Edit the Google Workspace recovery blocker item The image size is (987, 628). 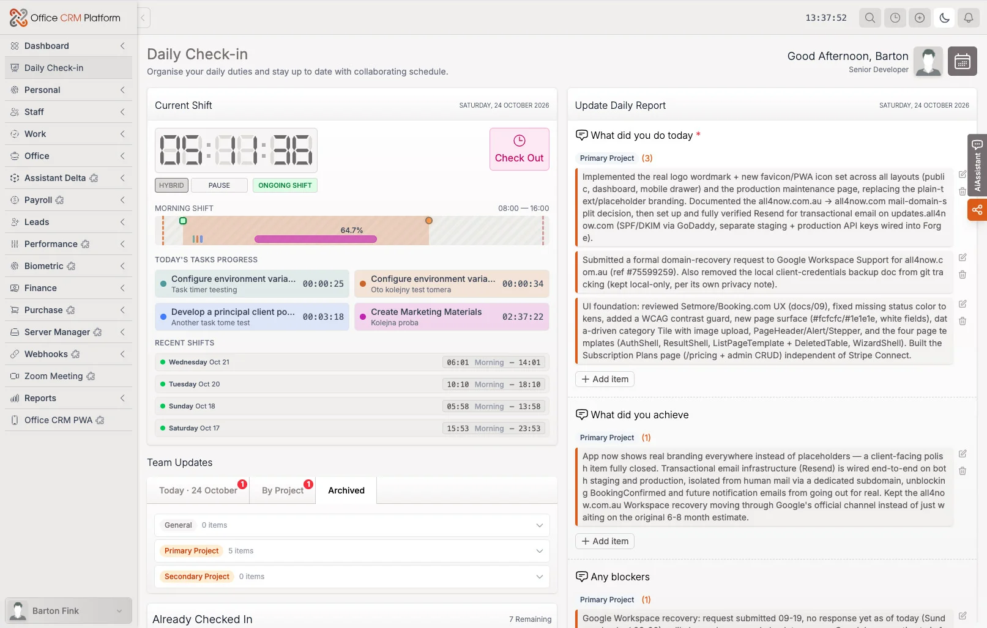tap(963, 616)
